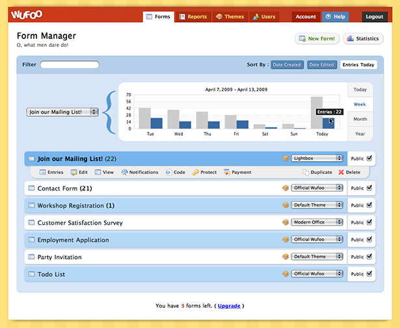Sort forms by Date Edited

[322, 65]
